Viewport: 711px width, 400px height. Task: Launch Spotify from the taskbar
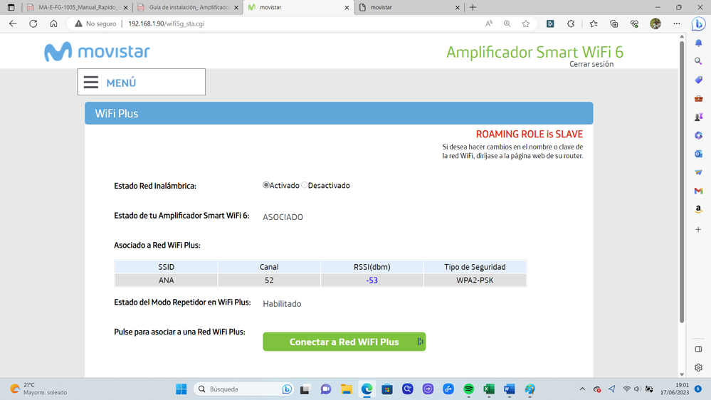[x=468, y=389]
